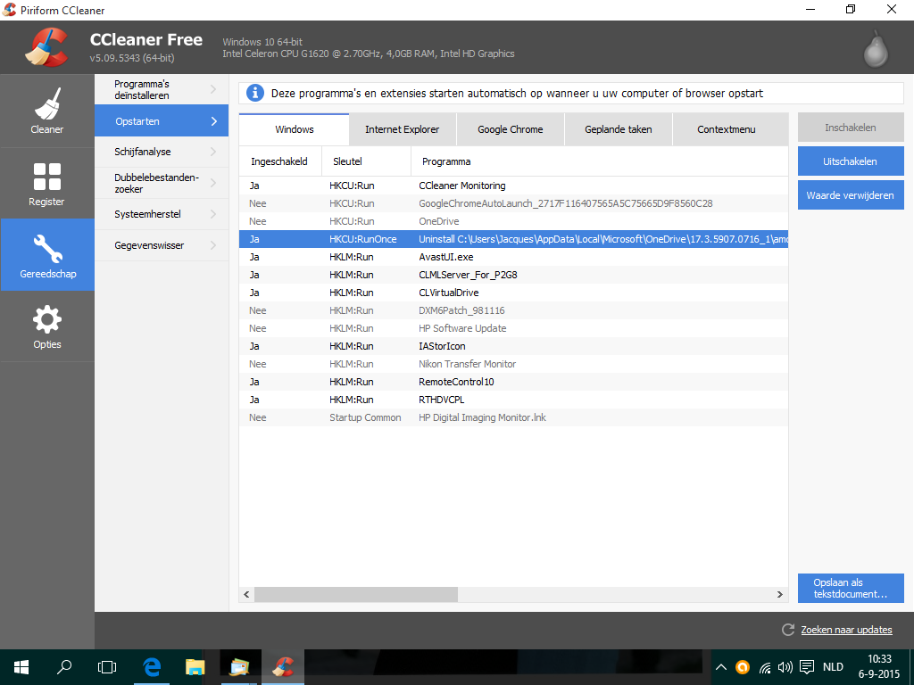This screenshot has width=914, height=685.
Task: Select the Gereedschap wrench icon
Action: coord(47,254)
